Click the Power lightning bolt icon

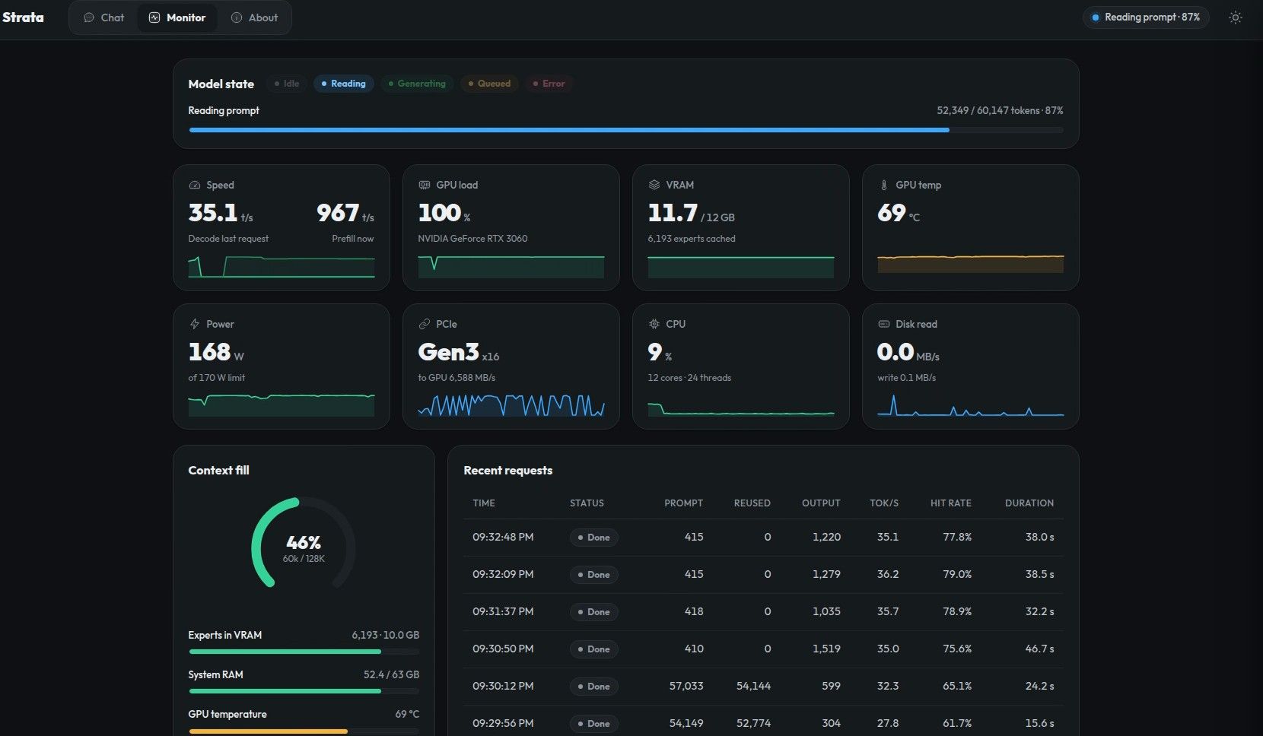pos(195,324)
